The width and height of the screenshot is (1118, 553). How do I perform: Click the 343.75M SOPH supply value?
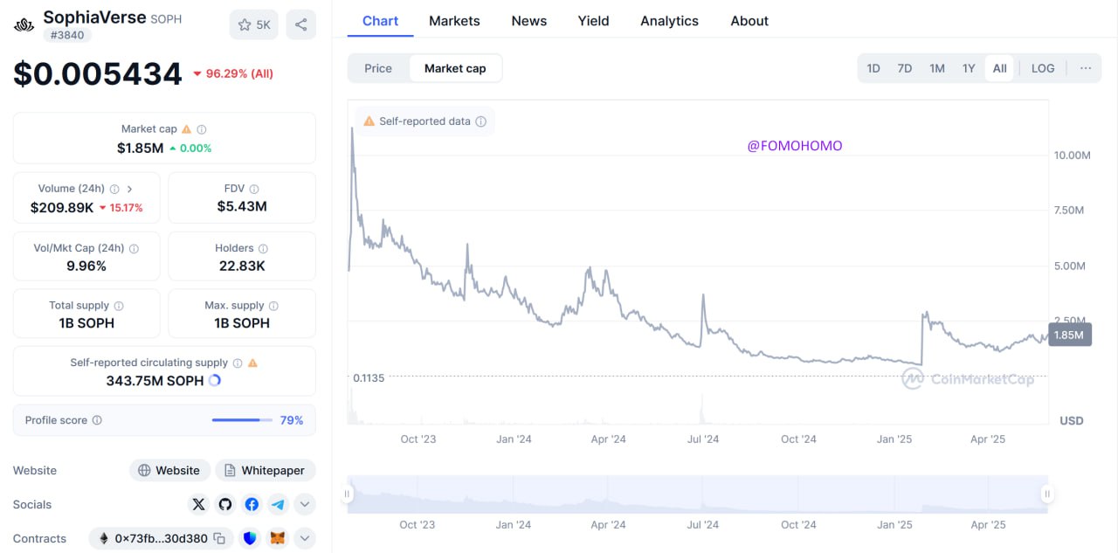click(155, 381)
